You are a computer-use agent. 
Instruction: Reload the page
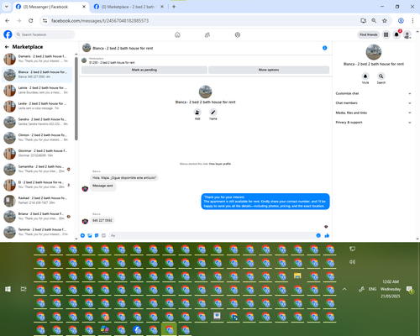point(31,20)
